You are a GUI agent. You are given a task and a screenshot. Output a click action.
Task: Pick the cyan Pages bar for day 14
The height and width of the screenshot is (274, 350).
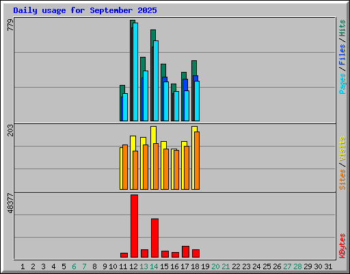(156, 81)
